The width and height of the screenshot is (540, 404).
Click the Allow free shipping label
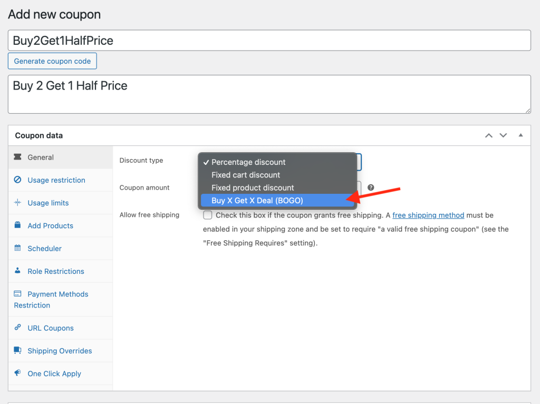(x=149, y=215)
